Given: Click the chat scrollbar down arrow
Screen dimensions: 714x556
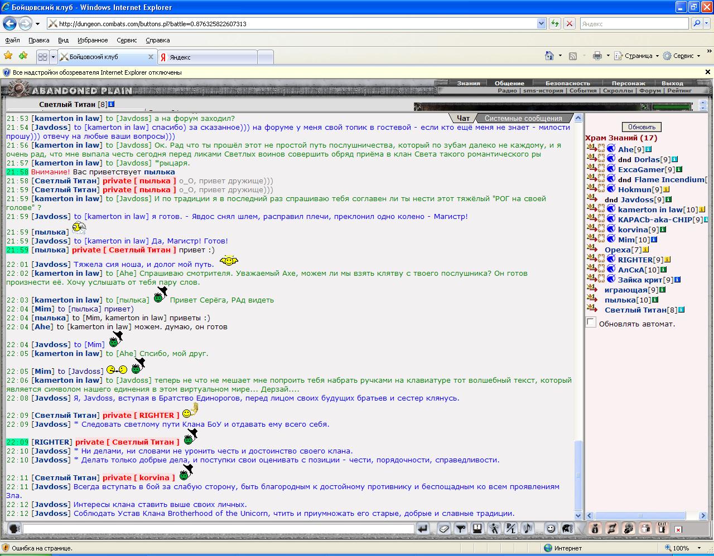Looking at the screenshot, I should click(x=578, y=516).
